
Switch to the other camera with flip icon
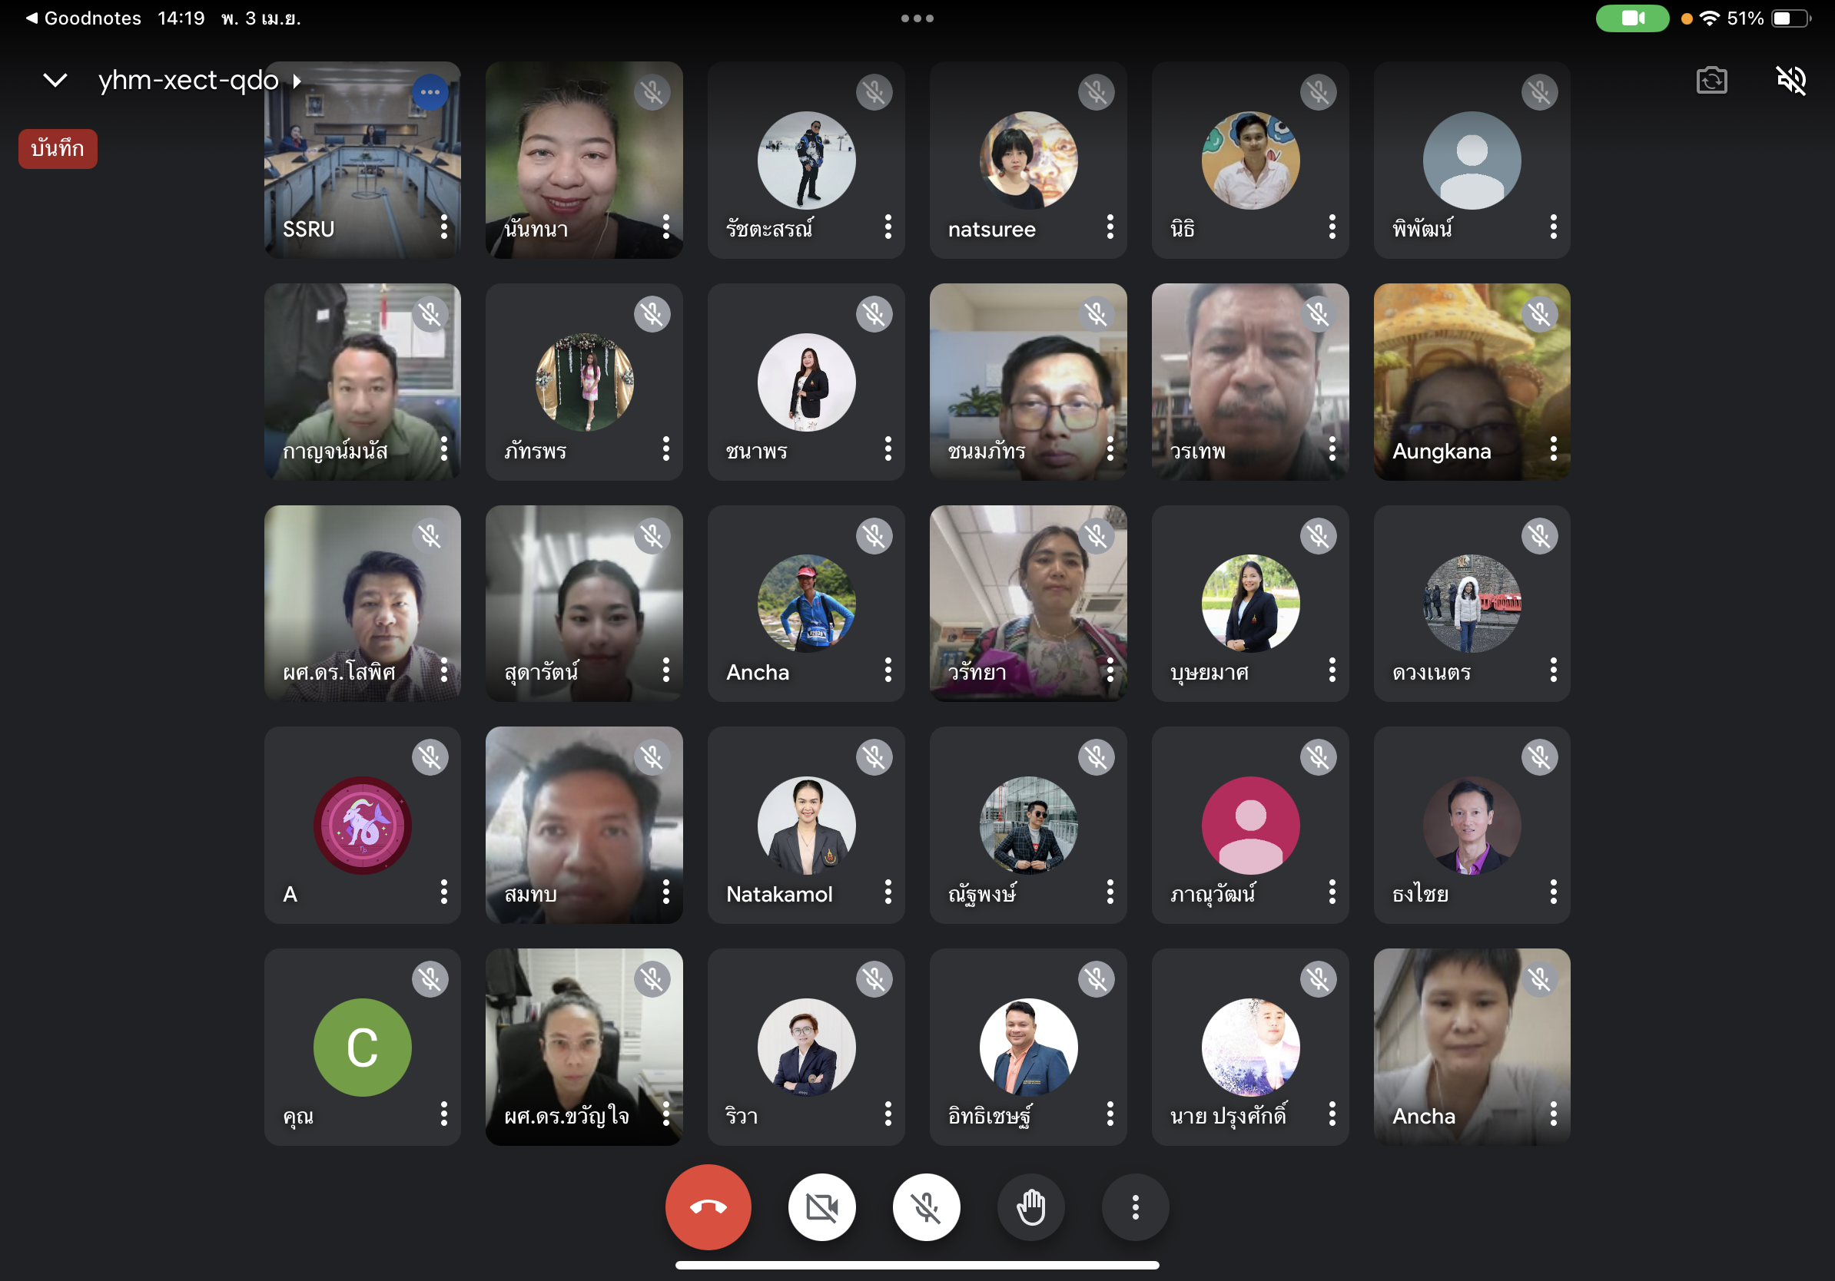pyautogui.click(x=1711, y=81)
